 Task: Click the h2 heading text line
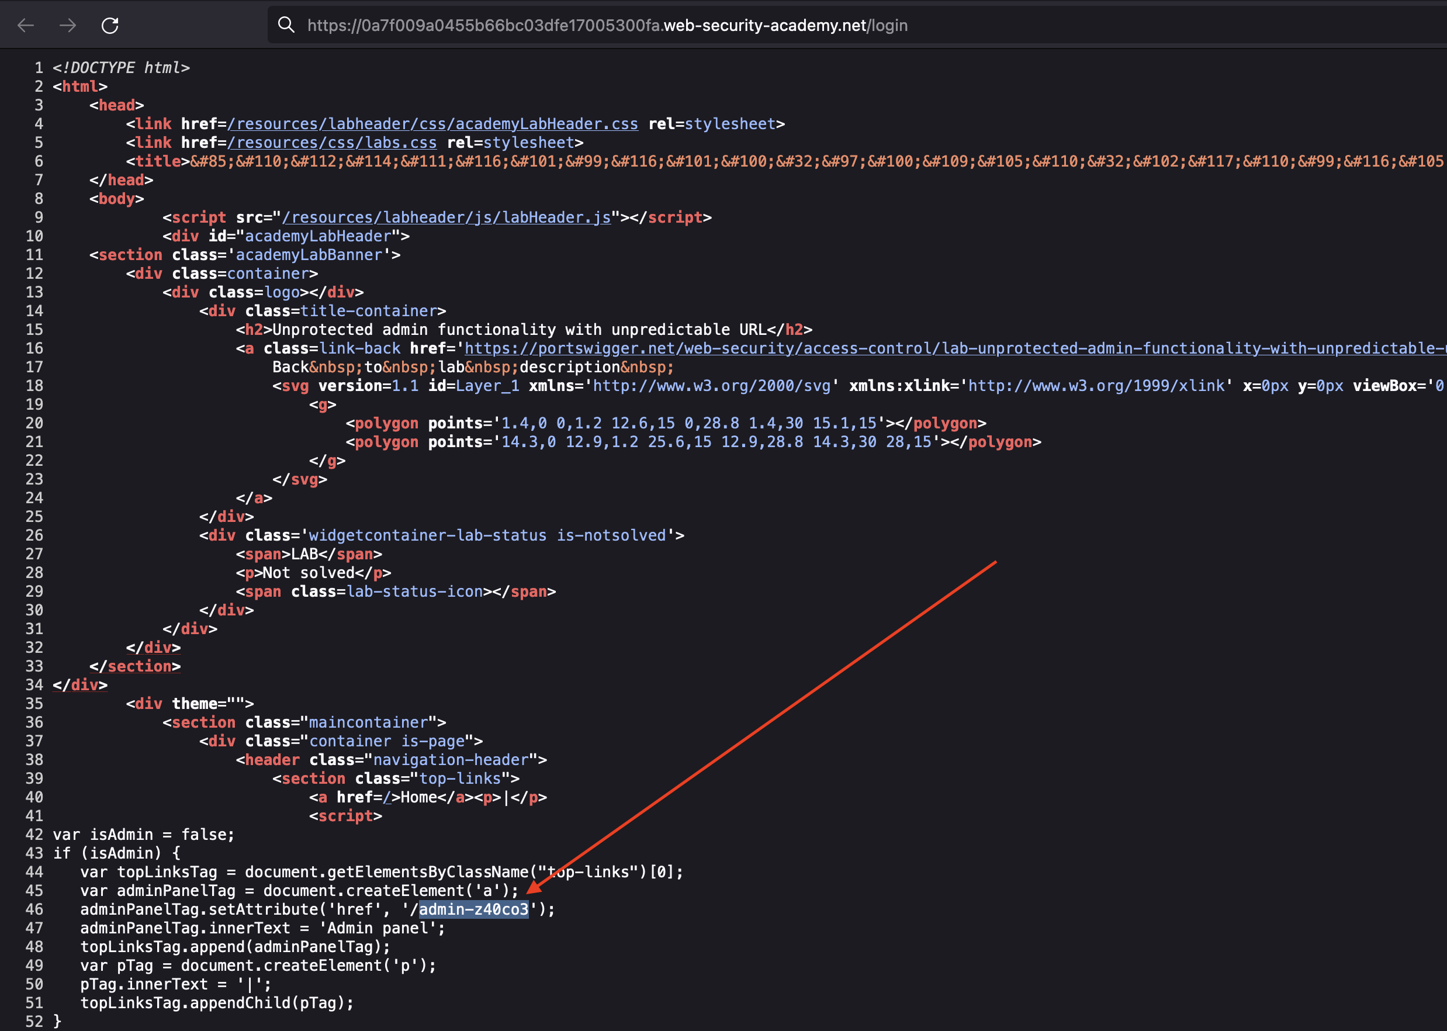pyautogui.click(x=519, y=330)
